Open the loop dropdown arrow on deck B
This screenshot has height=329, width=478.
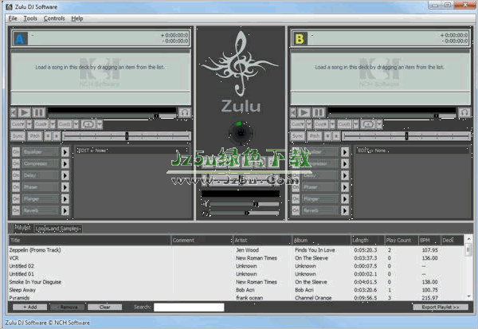coord(379,124)
